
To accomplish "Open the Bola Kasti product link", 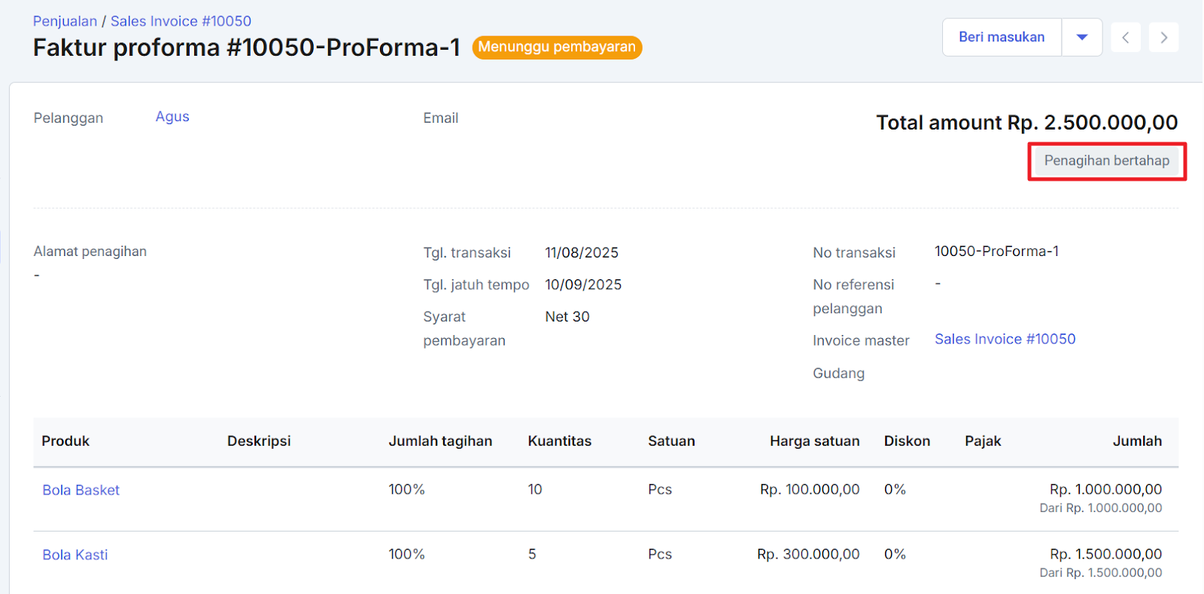I will [74, 555].
